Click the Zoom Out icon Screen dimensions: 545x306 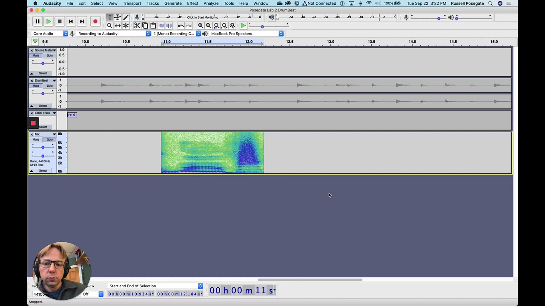tap(208, 25)
